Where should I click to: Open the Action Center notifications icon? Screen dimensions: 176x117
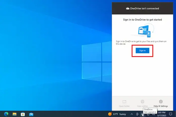(170, 114)
